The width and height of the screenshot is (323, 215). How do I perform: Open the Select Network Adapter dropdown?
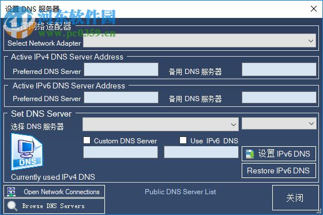click(200, 40)
